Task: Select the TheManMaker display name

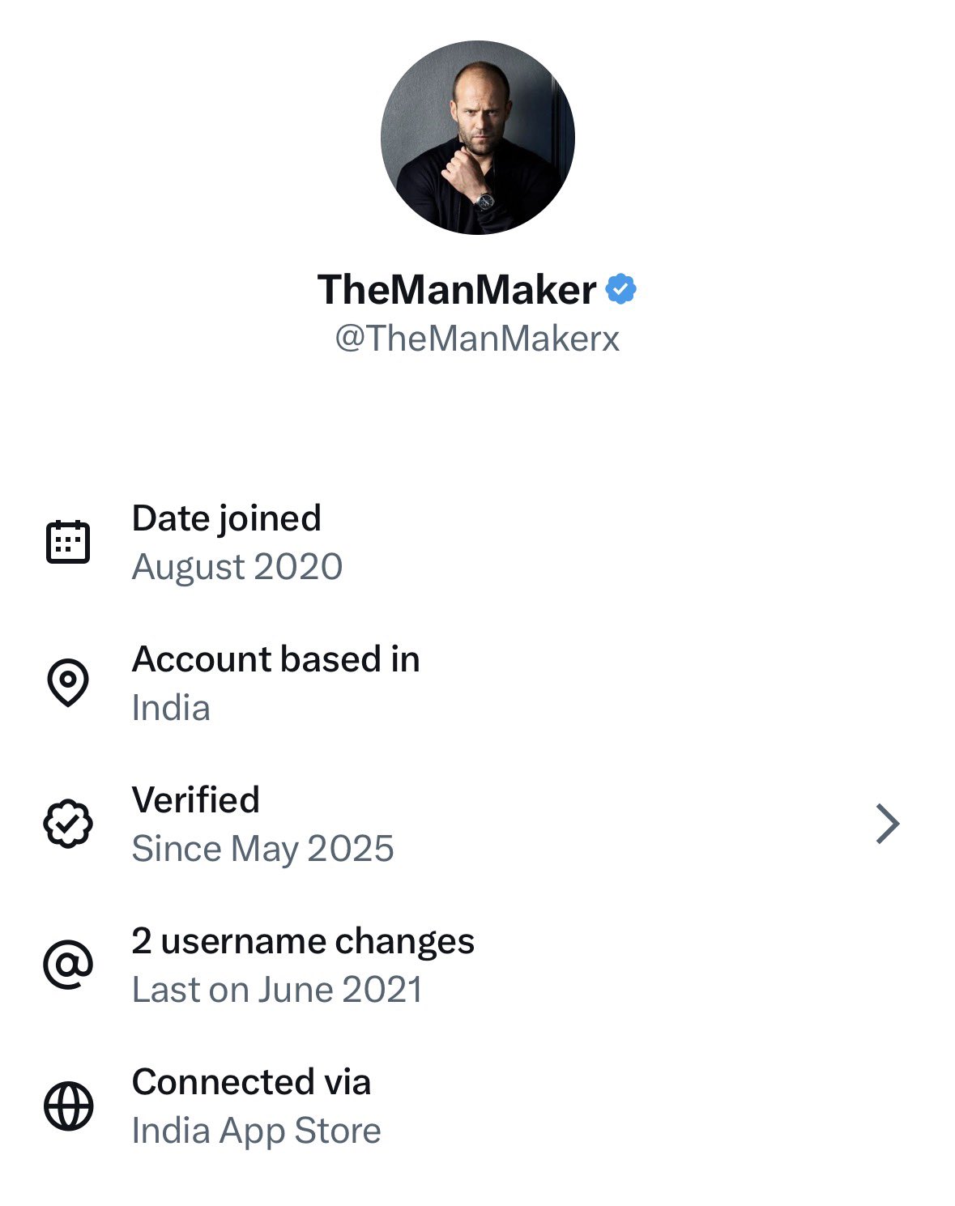Action: tap(457, 290)
